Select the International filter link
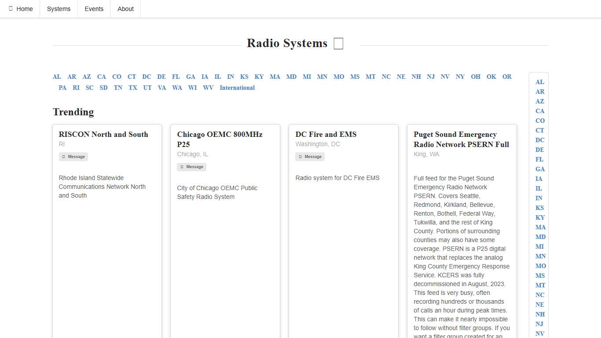The width and height of the screenshot is (601, 338). coord(237,88)
